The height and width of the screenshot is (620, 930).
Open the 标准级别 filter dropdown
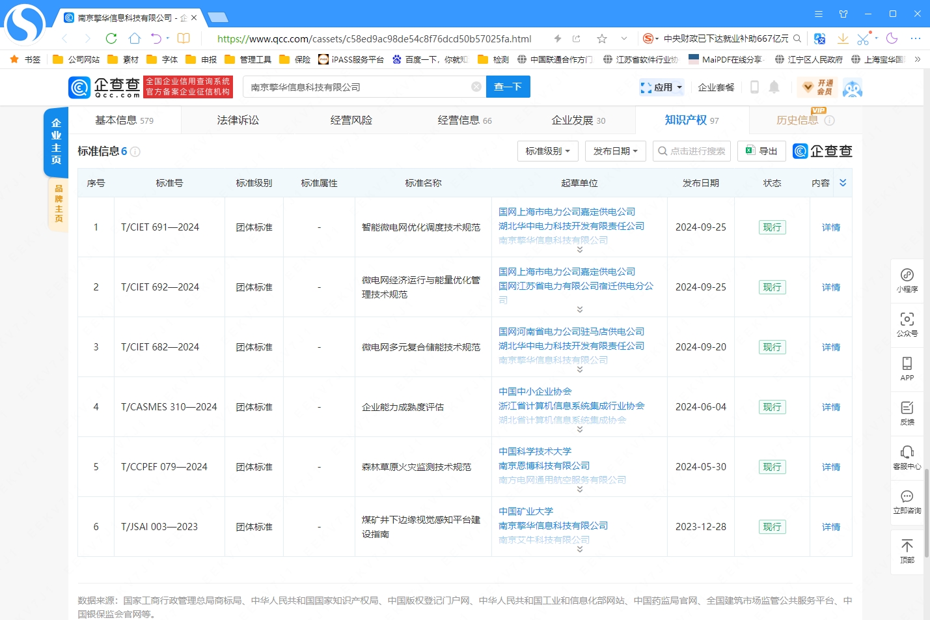tap(547, 151)
